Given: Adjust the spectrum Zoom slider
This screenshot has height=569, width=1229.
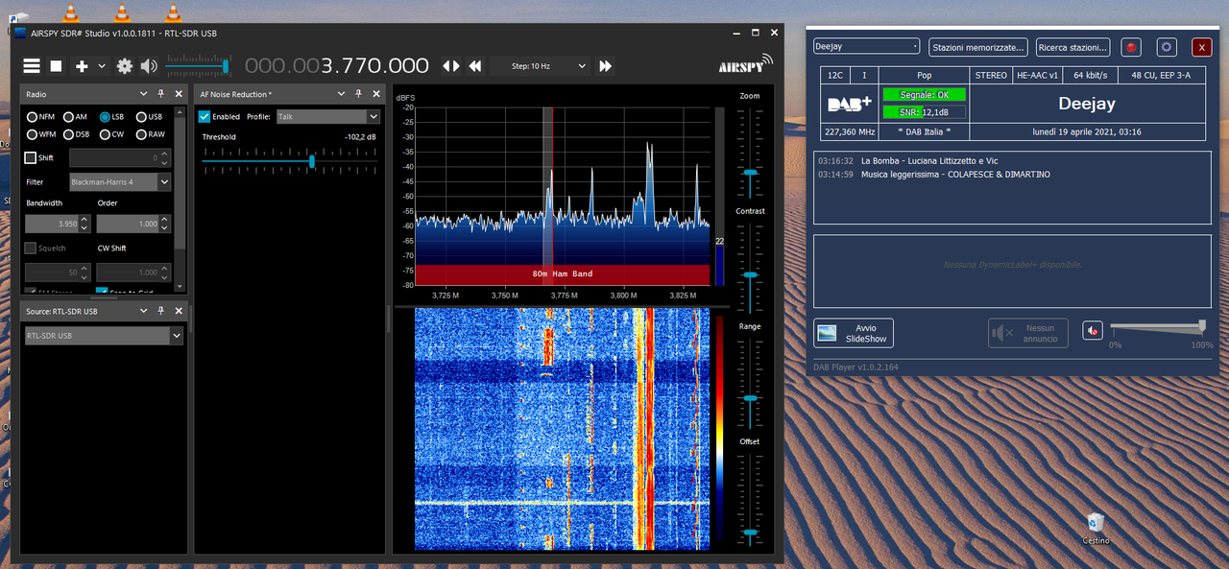Looking at the screenshot, I should point(750,152).
